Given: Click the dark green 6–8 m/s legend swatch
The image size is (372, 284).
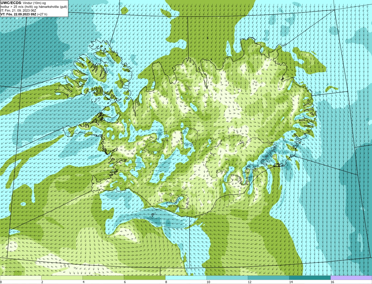Looking at the screenshot, I should coord(145,278).
